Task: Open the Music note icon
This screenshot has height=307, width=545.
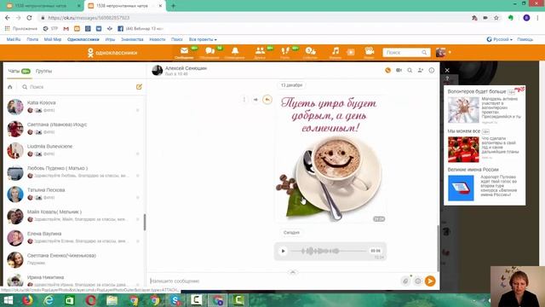Action: [335, 51]
